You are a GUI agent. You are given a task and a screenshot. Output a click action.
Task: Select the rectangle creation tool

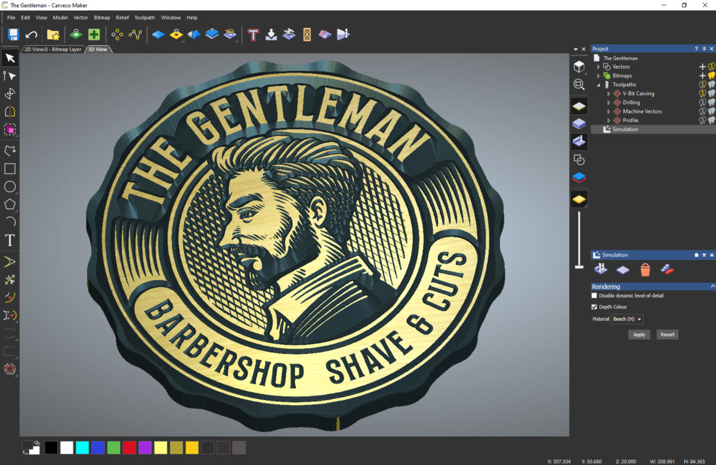pyautogui.click(x=10, y=168)
